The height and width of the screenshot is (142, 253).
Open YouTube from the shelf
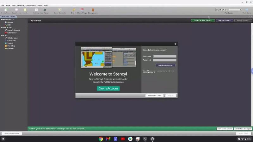pos(123,139)
